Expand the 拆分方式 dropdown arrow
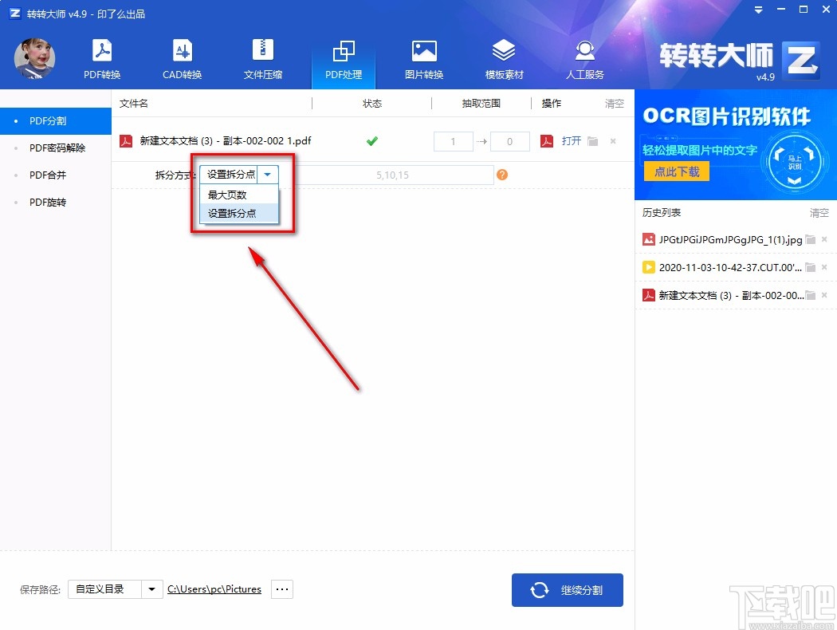This screenshot has height=630, width=837. coord(269,175)
